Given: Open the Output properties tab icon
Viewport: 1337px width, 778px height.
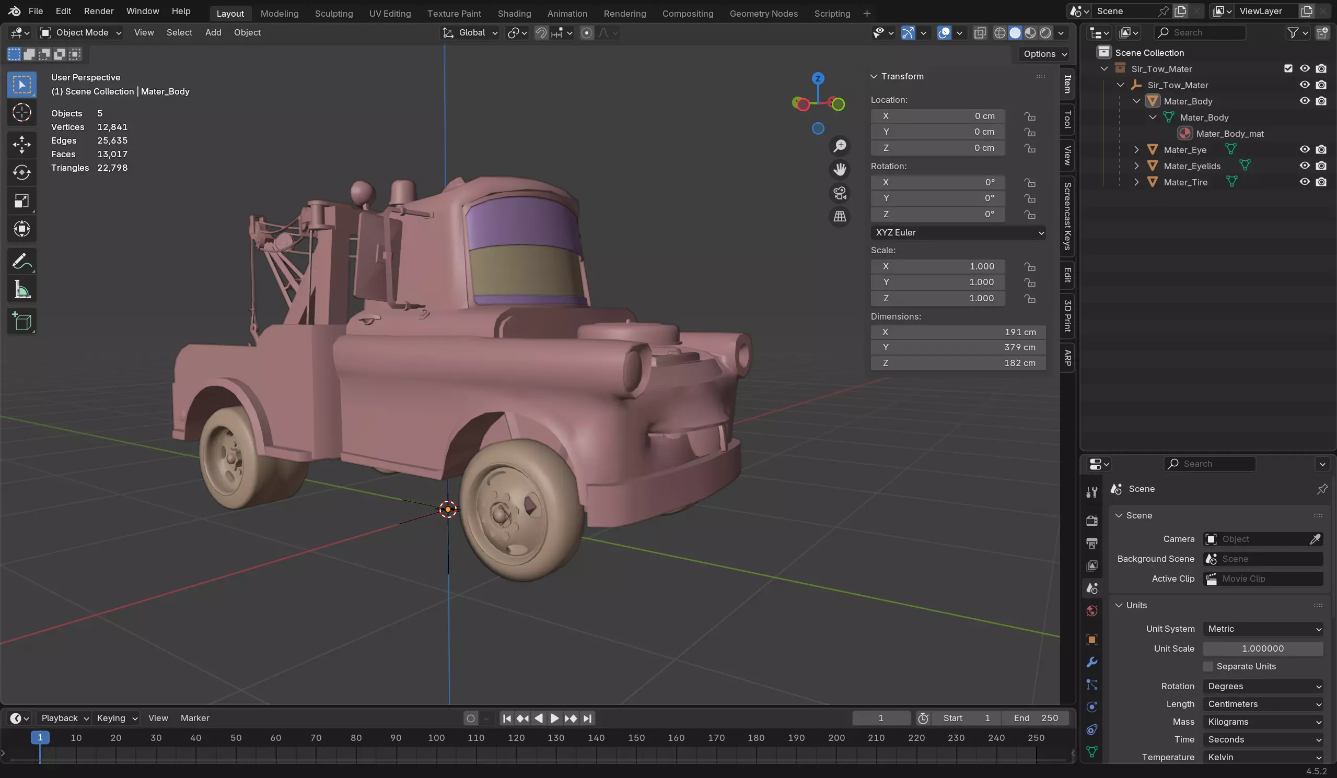Looking at the screenshot, I should point(1092,544).
